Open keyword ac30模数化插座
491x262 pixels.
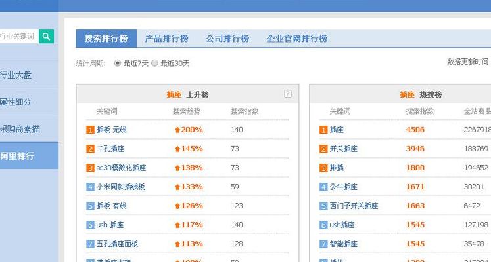[x=121, y=168]
